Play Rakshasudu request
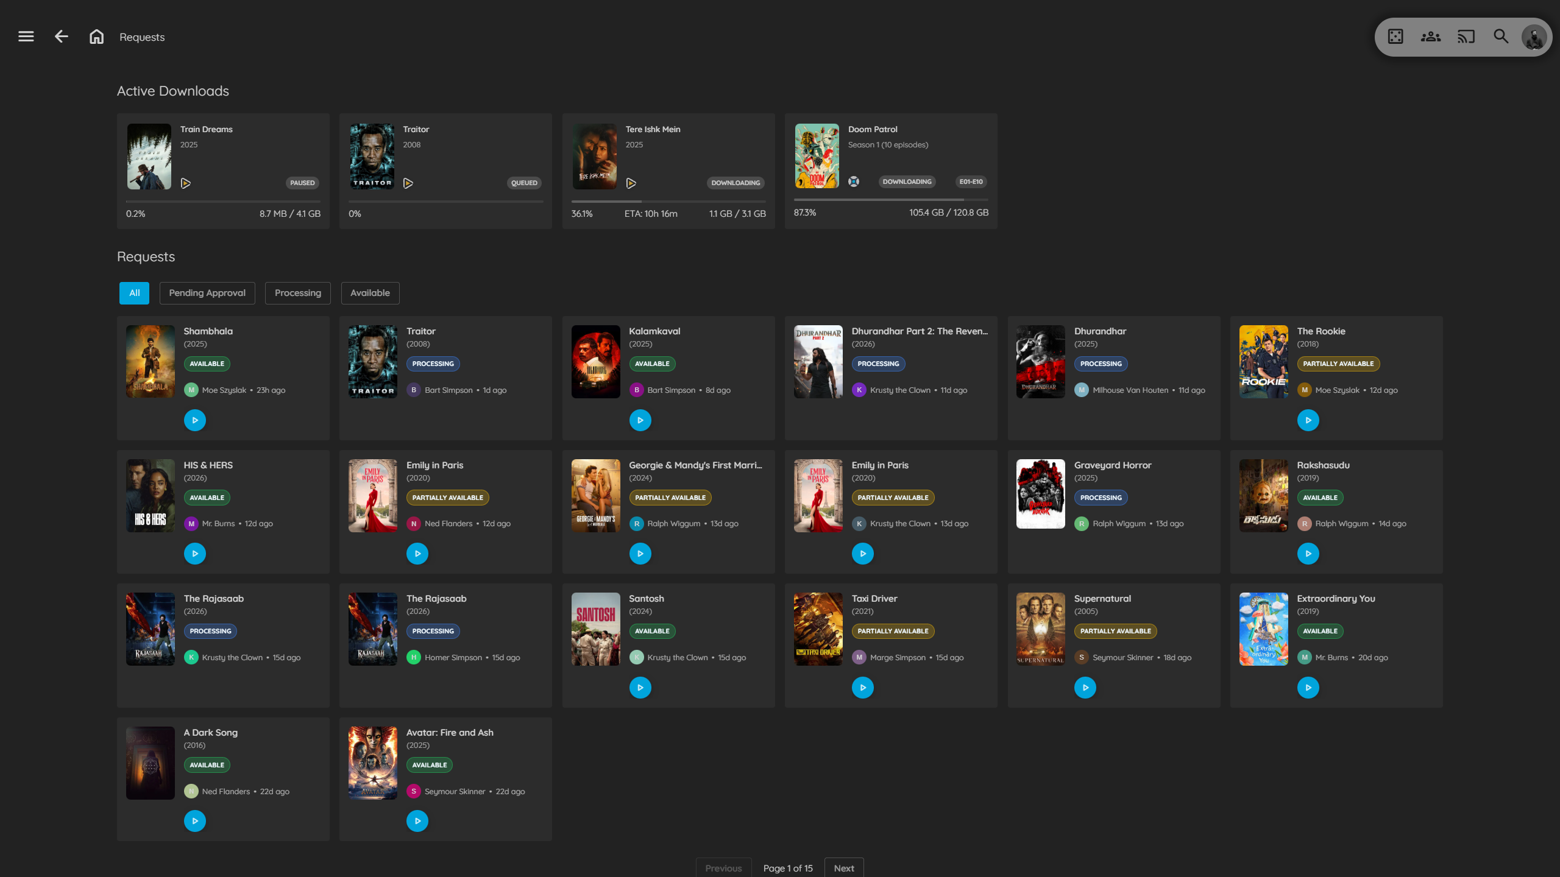The image size is (1560, 877). (1308, 554)
